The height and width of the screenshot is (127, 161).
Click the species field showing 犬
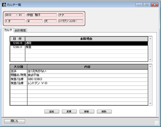[x=50, y=21]
